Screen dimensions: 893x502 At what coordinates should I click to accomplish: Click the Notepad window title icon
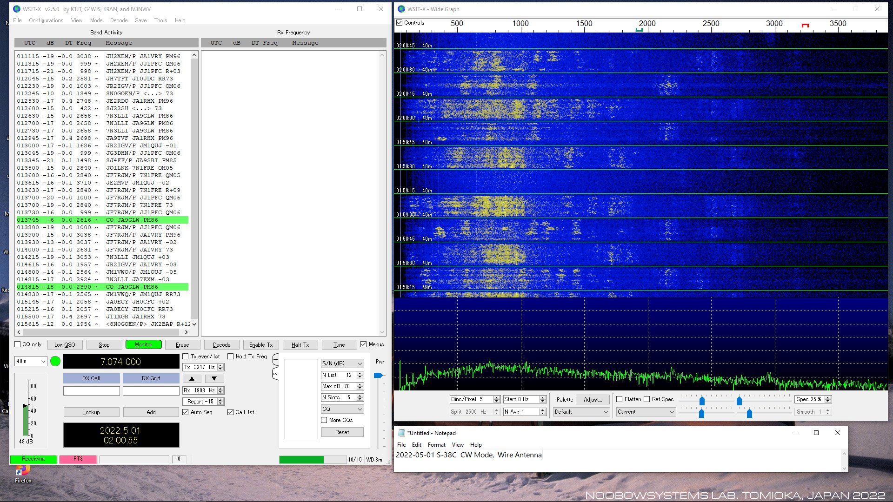click(x=402, y=433)
